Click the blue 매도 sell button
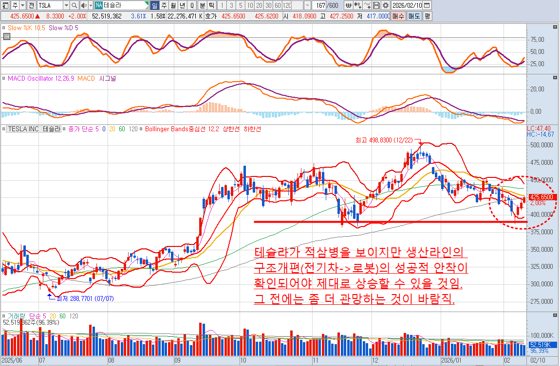Image resolution: width=560 pixels, height=366 pixels. tap(414, 16)
